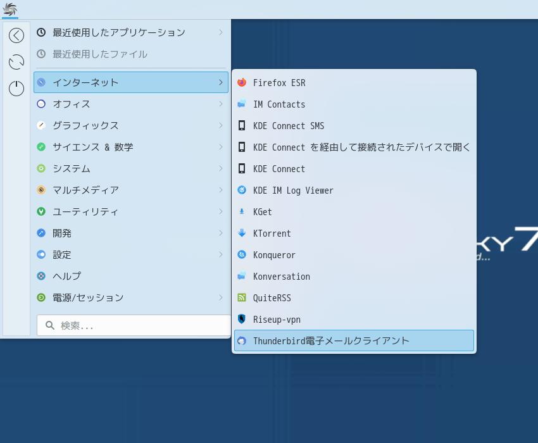Click the KGet download icon
The image size is (538, 443).
coord(242,212)
